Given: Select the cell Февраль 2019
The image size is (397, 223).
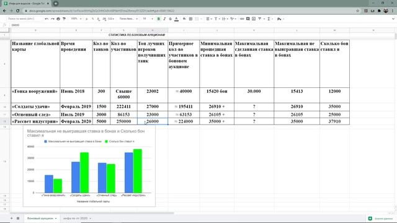Looking at the screenshot, I should (x=76, y=107).
